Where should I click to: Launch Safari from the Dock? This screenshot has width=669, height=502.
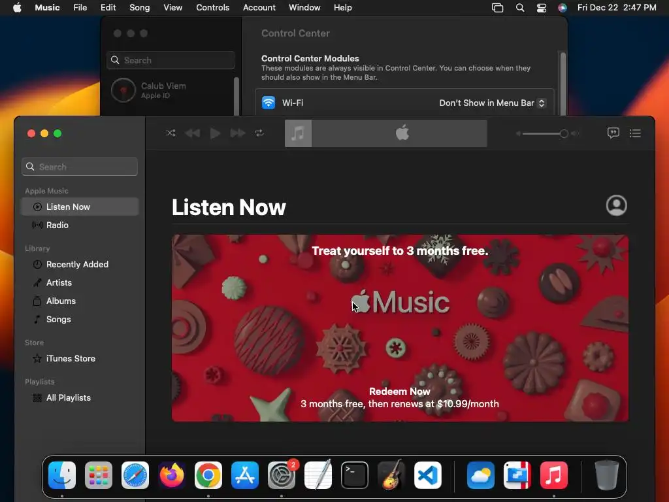coord(135,475)
